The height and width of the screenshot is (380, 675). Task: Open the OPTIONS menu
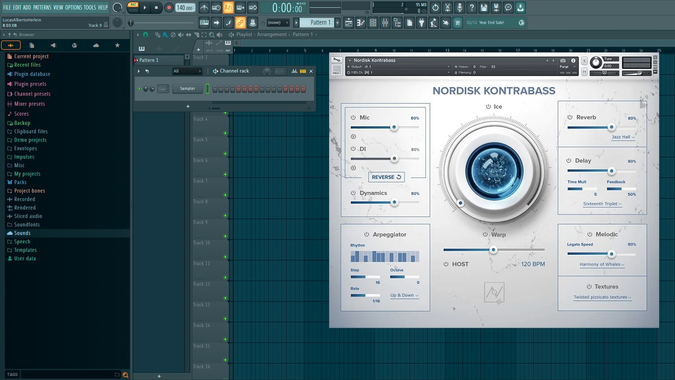click(x=74, y=7)
